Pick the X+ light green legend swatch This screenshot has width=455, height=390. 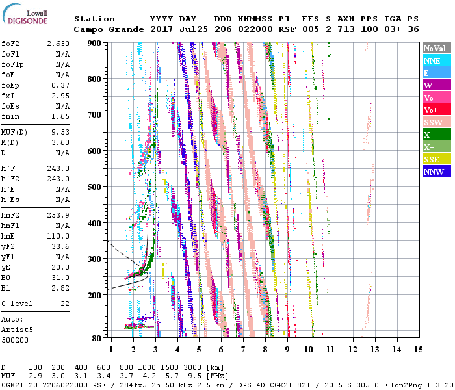(x=435, y=148)
